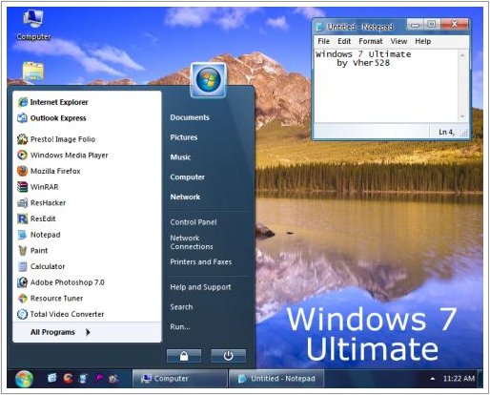This screenshot has width=490, height=395.
Task: Open Notepad View menu
Action: [x=398, y=41]
